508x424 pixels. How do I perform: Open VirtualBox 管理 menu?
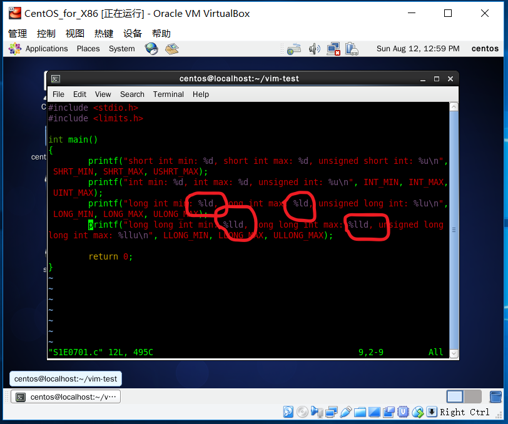(18, 33)
